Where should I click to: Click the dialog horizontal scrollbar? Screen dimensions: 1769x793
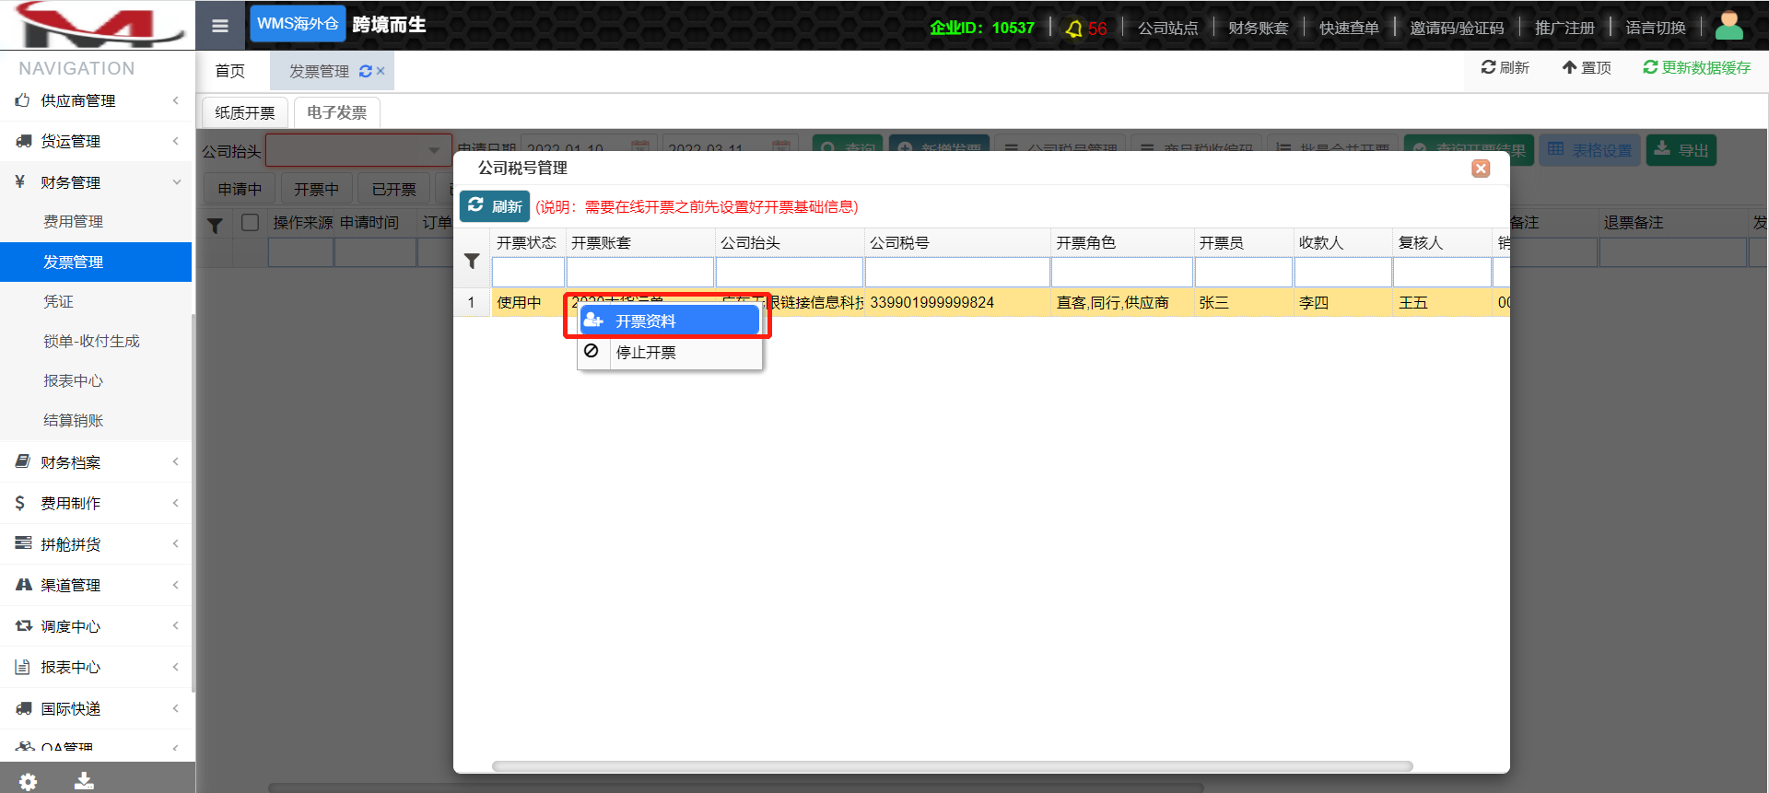[x=952, y=766]
